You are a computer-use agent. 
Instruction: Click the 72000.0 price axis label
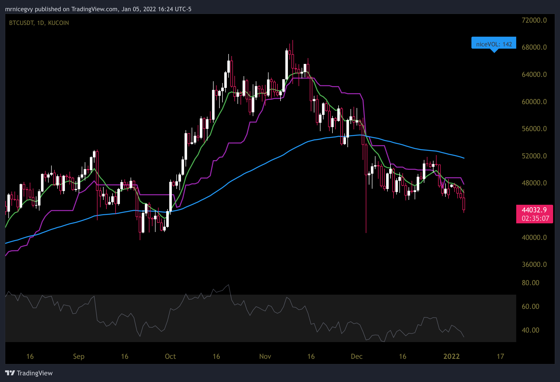click(534, 20)
